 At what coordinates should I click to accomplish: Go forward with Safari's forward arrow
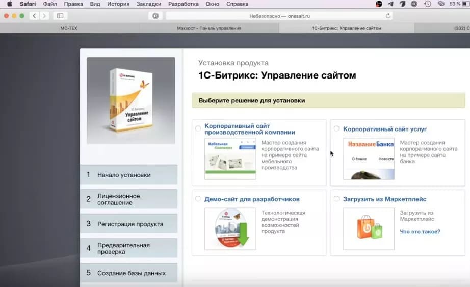click(44, 16)
